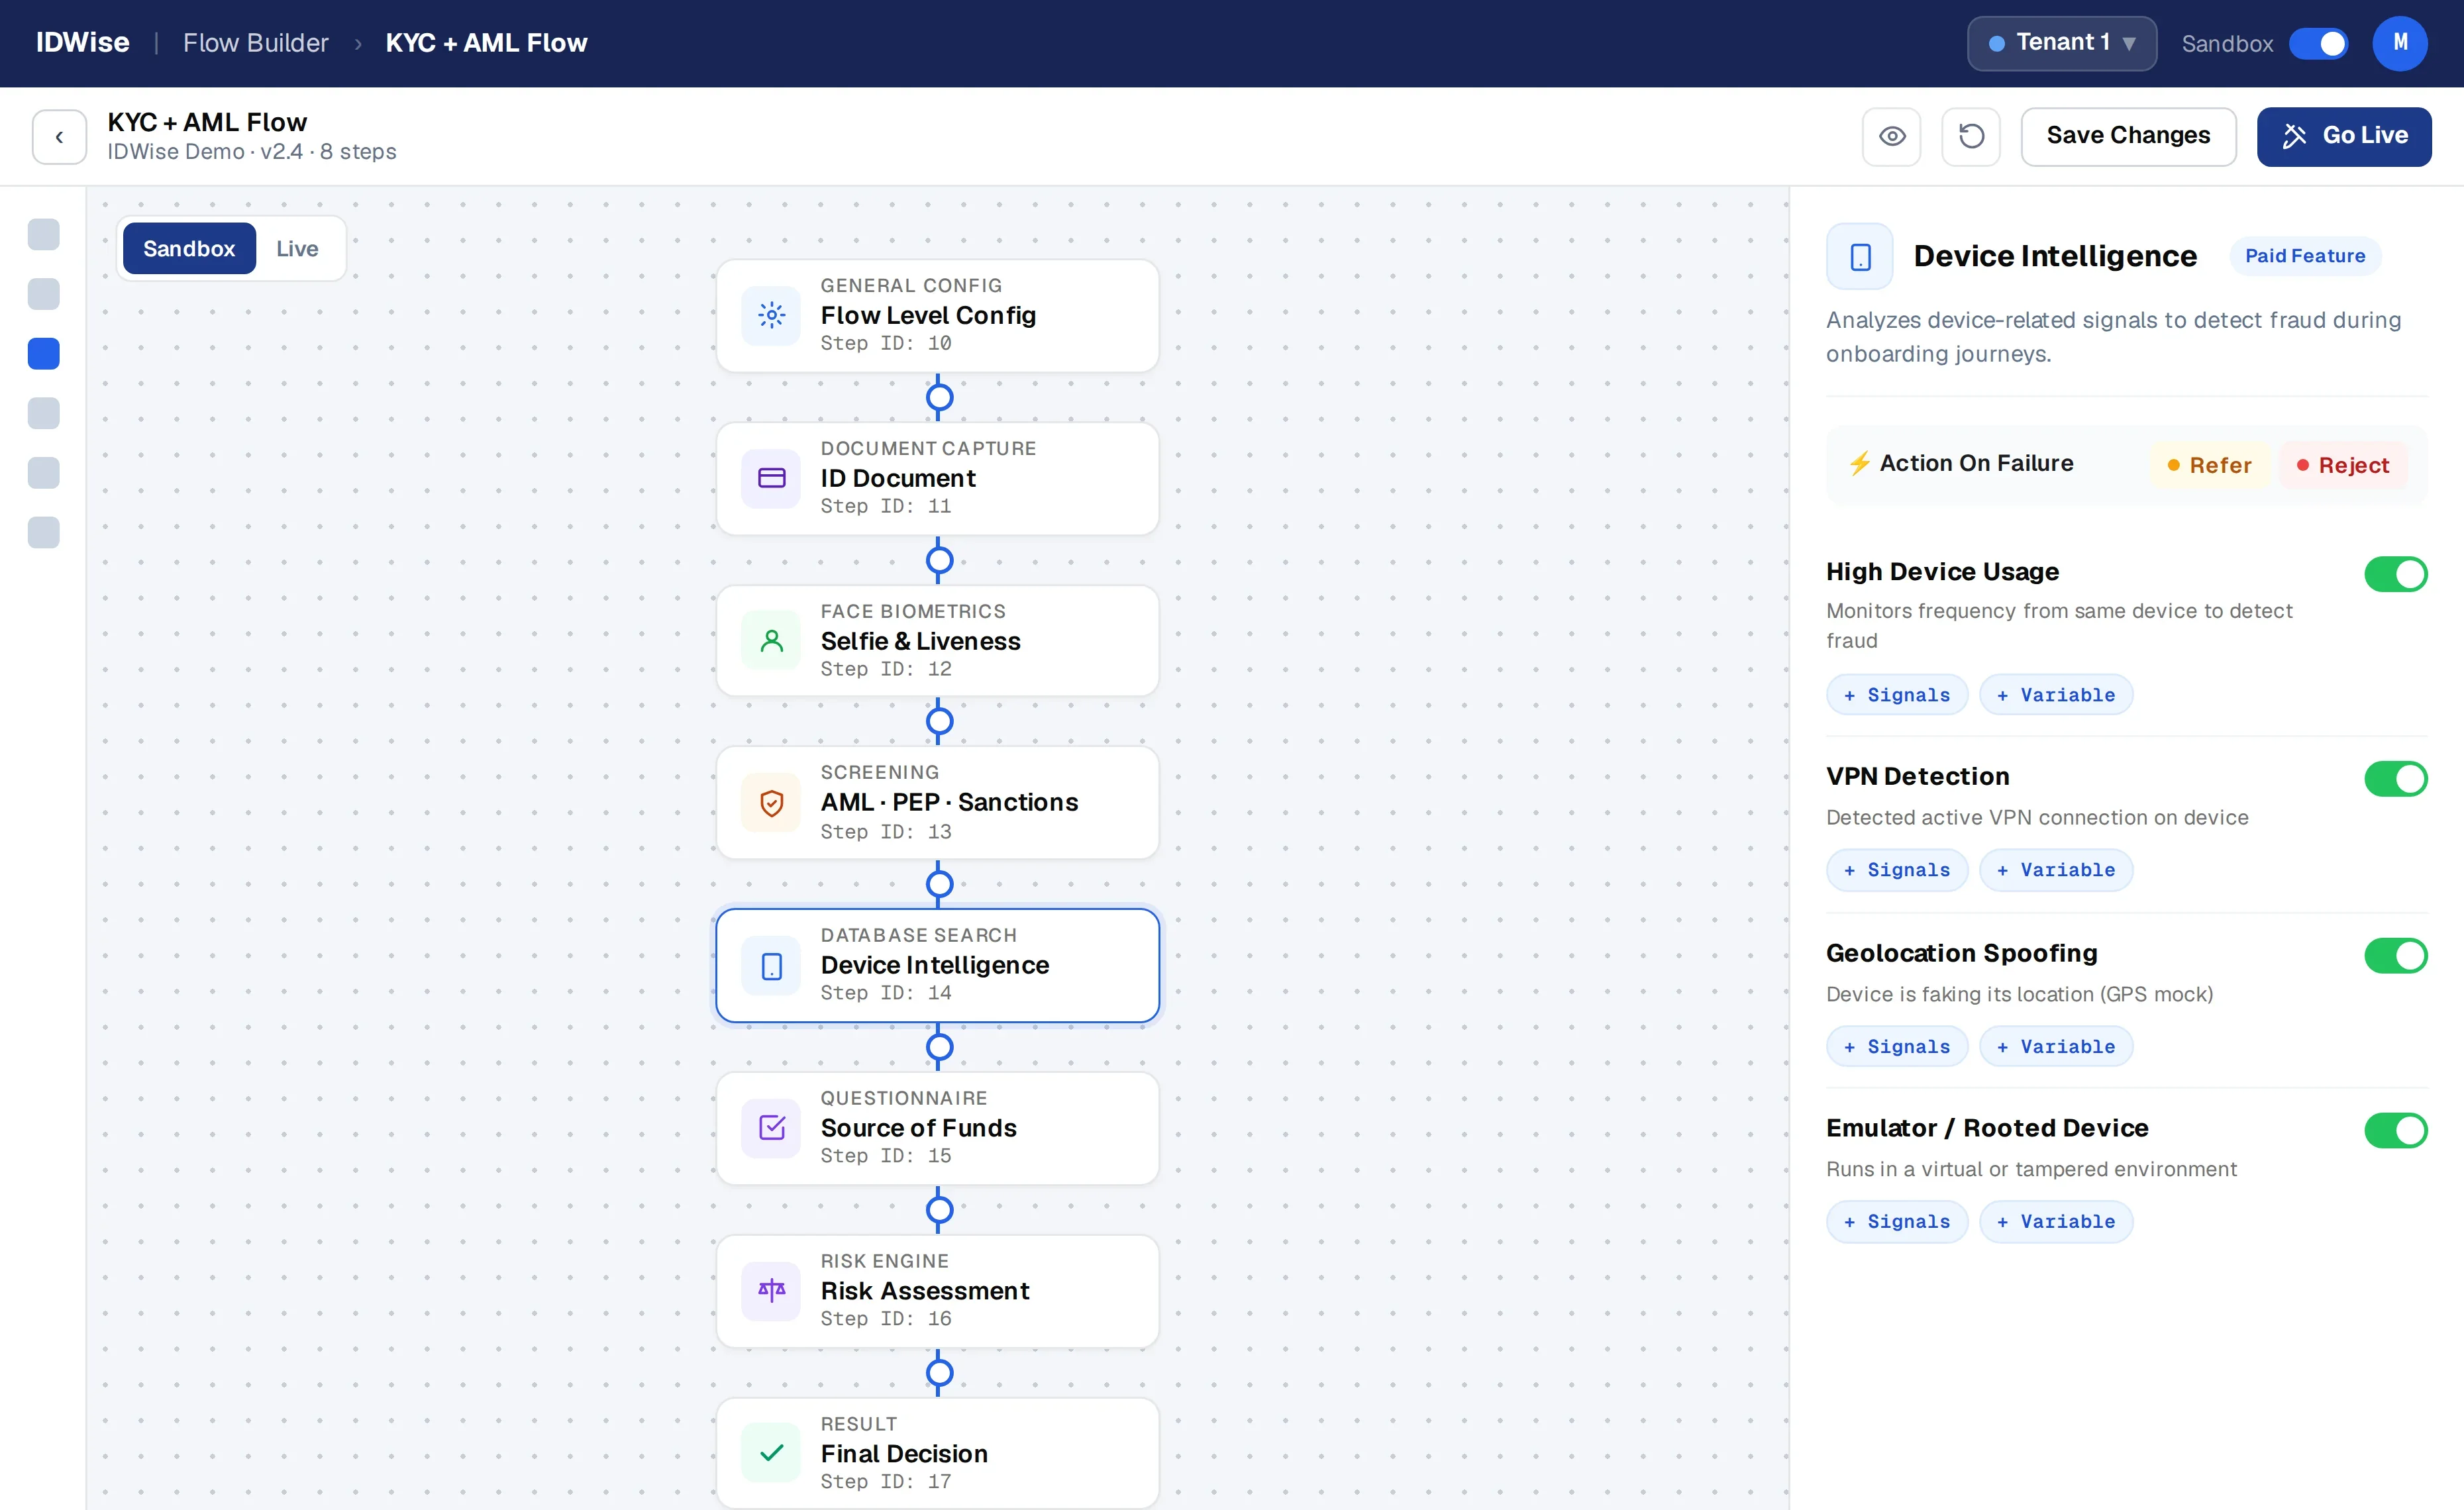Click the undo/reset circular arrow icon
Image resolution: width=2464 pixels, height=1510 pixels.
click(x=1970, y=136)
